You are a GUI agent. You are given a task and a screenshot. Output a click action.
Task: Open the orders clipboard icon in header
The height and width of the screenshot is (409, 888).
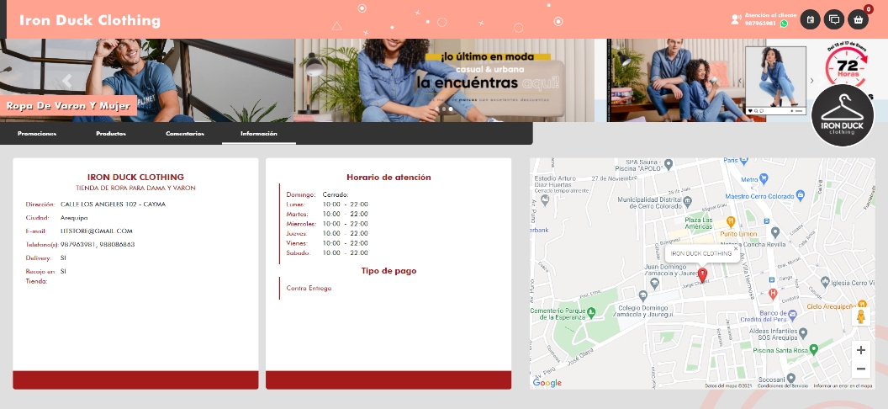click(x=810, y=20)
